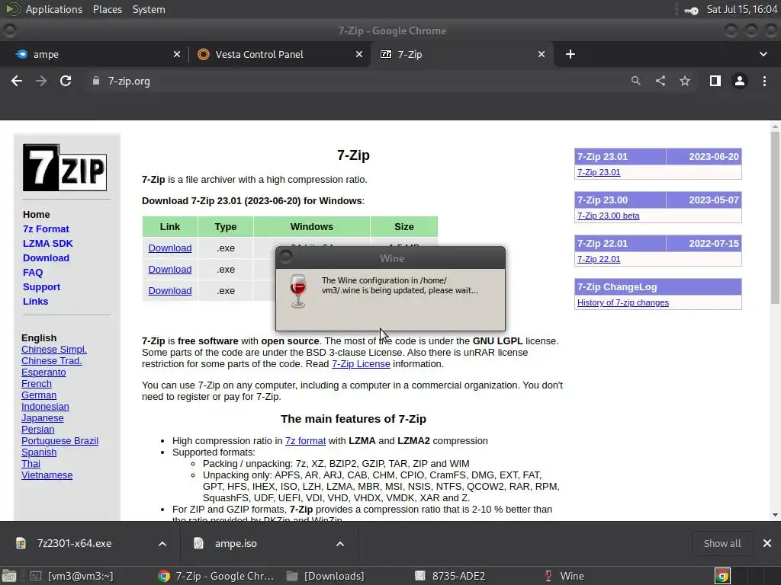Image resolution: width=781 pixels, height=585 pixels.
Task: Open the vm3@vm3 terminal taskbar item
Action: coord(72,576)
